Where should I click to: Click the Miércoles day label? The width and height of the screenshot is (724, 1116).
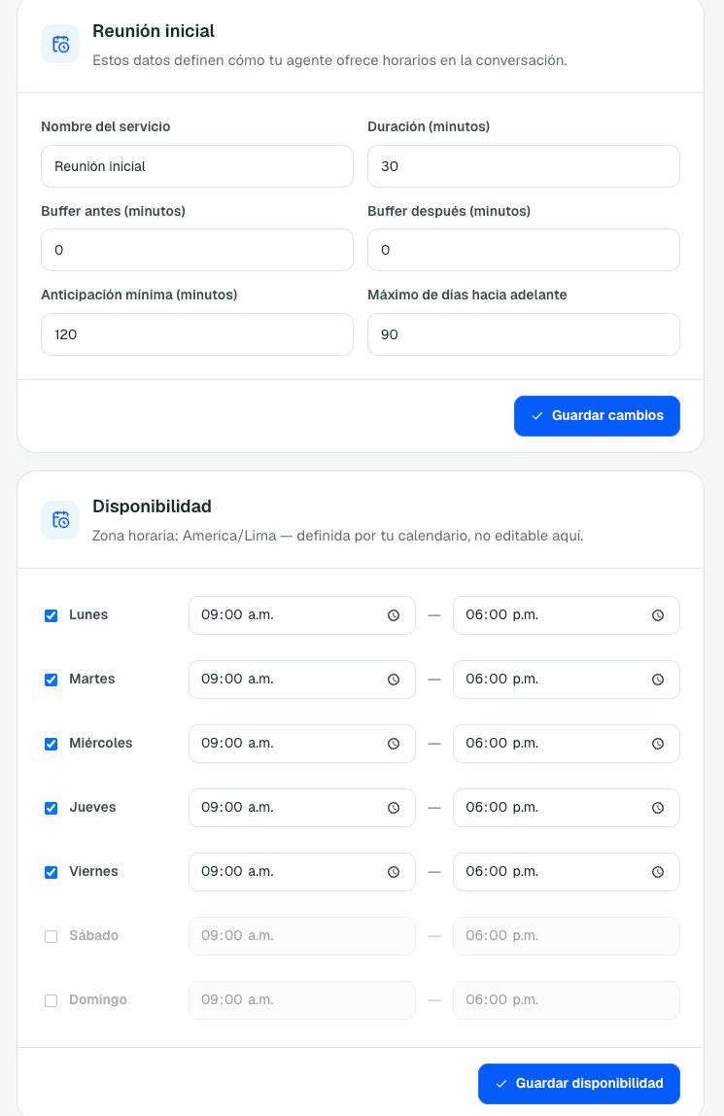(101, 743)
